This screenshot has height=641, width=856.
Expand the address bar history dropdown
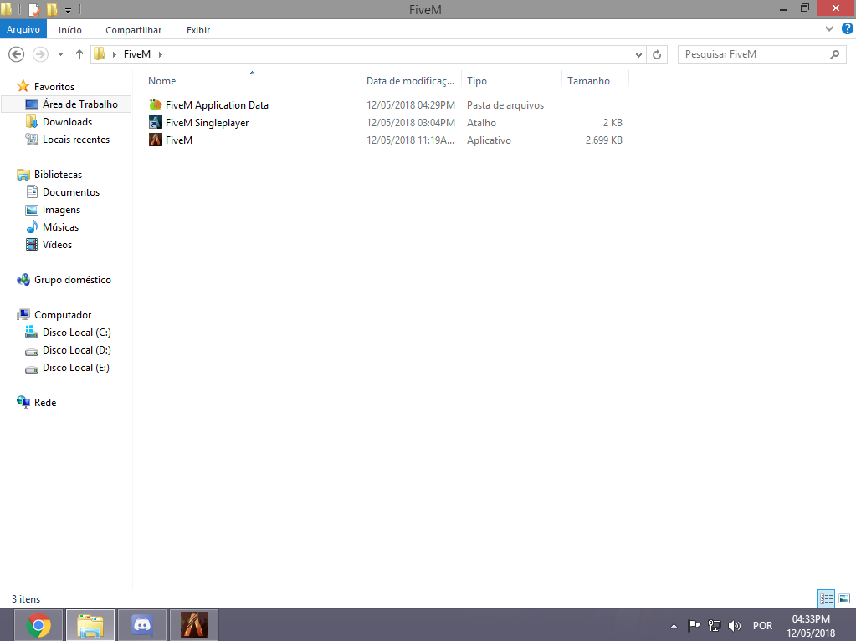pyautogui.click(x=639, y=54)
